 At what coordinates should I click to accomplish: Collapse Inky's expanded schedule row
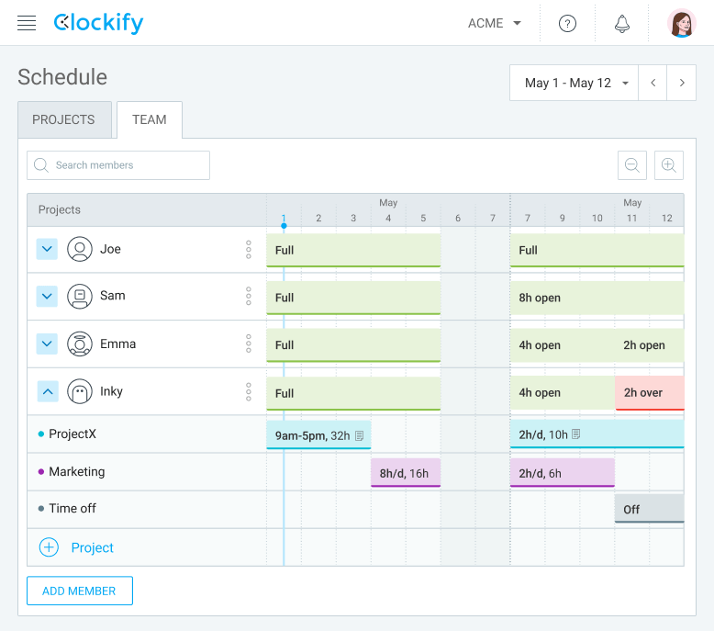(x=48, y=391)
